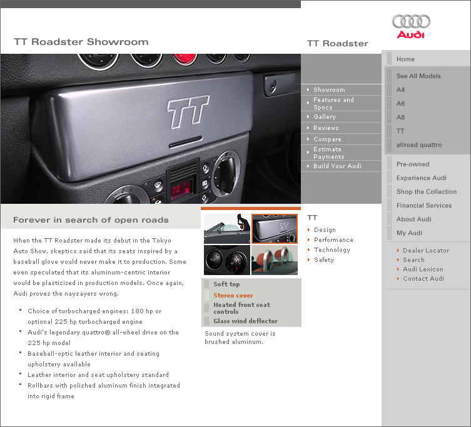Click the large TT stereo cover image

151,129
